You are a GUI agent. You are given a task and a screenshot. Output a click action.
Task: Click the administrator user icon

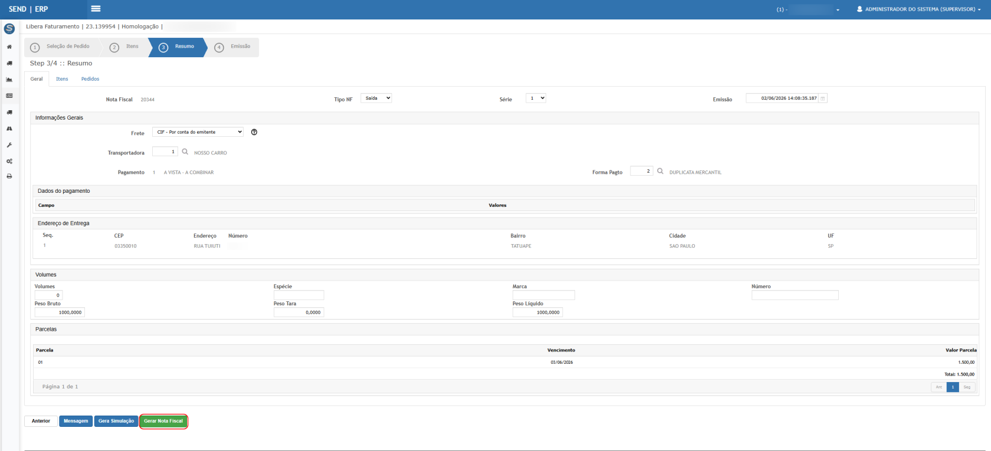coord(859,9)
